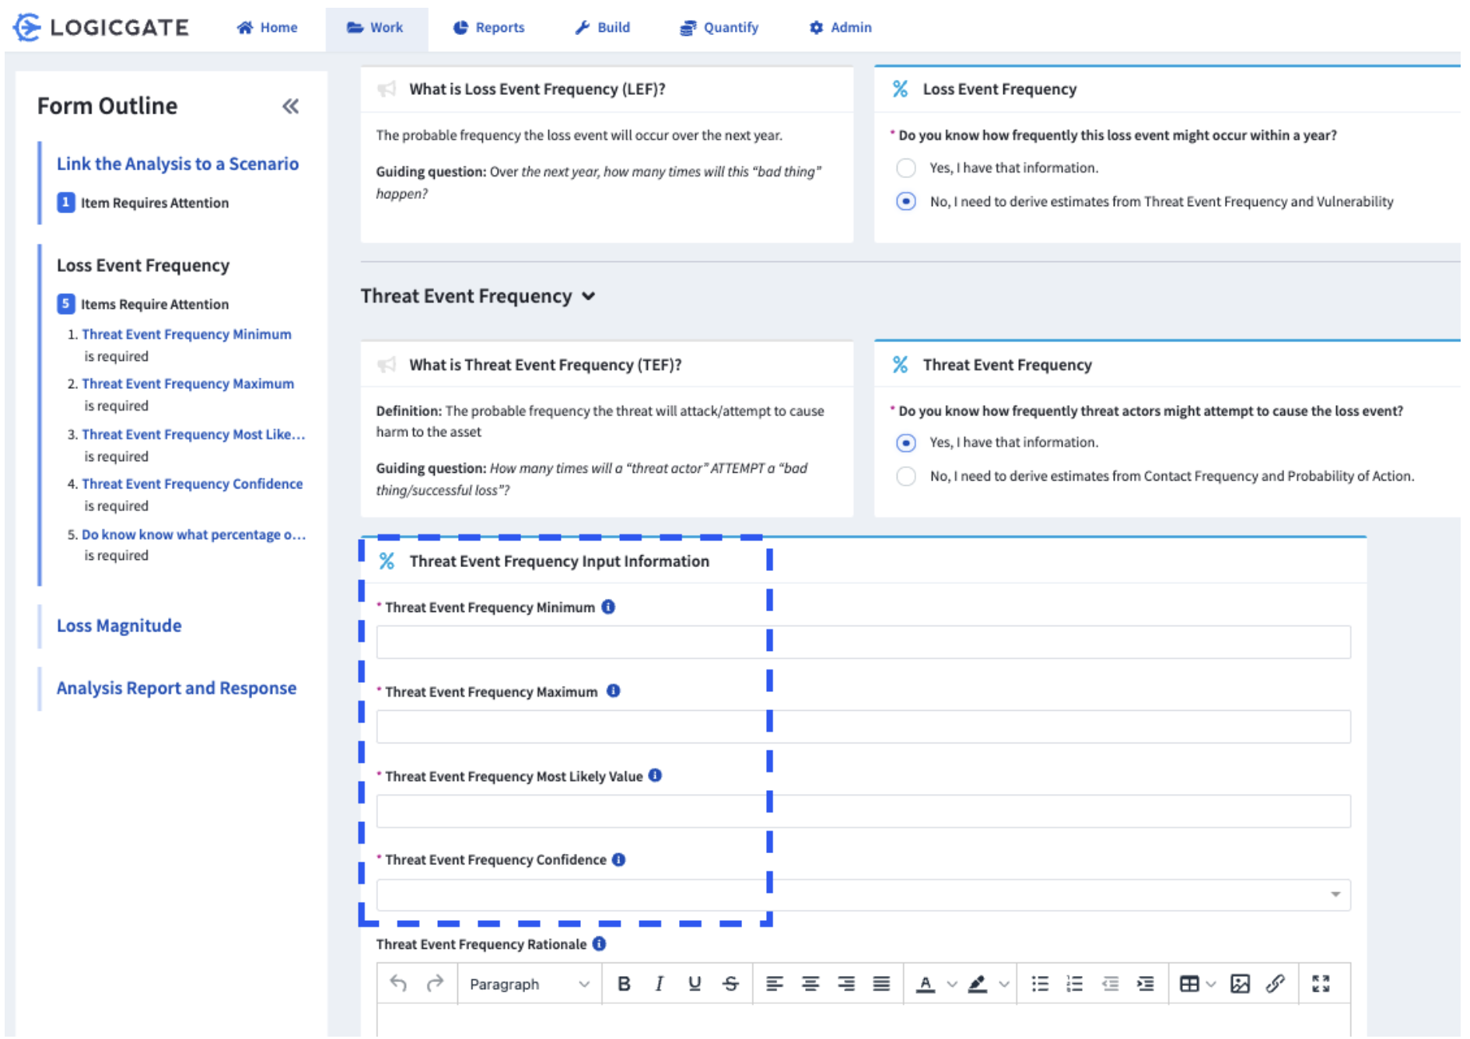1470x1039 pixels.
Task: Undo last edit in rationale editor
Action: tap(398, 984)
